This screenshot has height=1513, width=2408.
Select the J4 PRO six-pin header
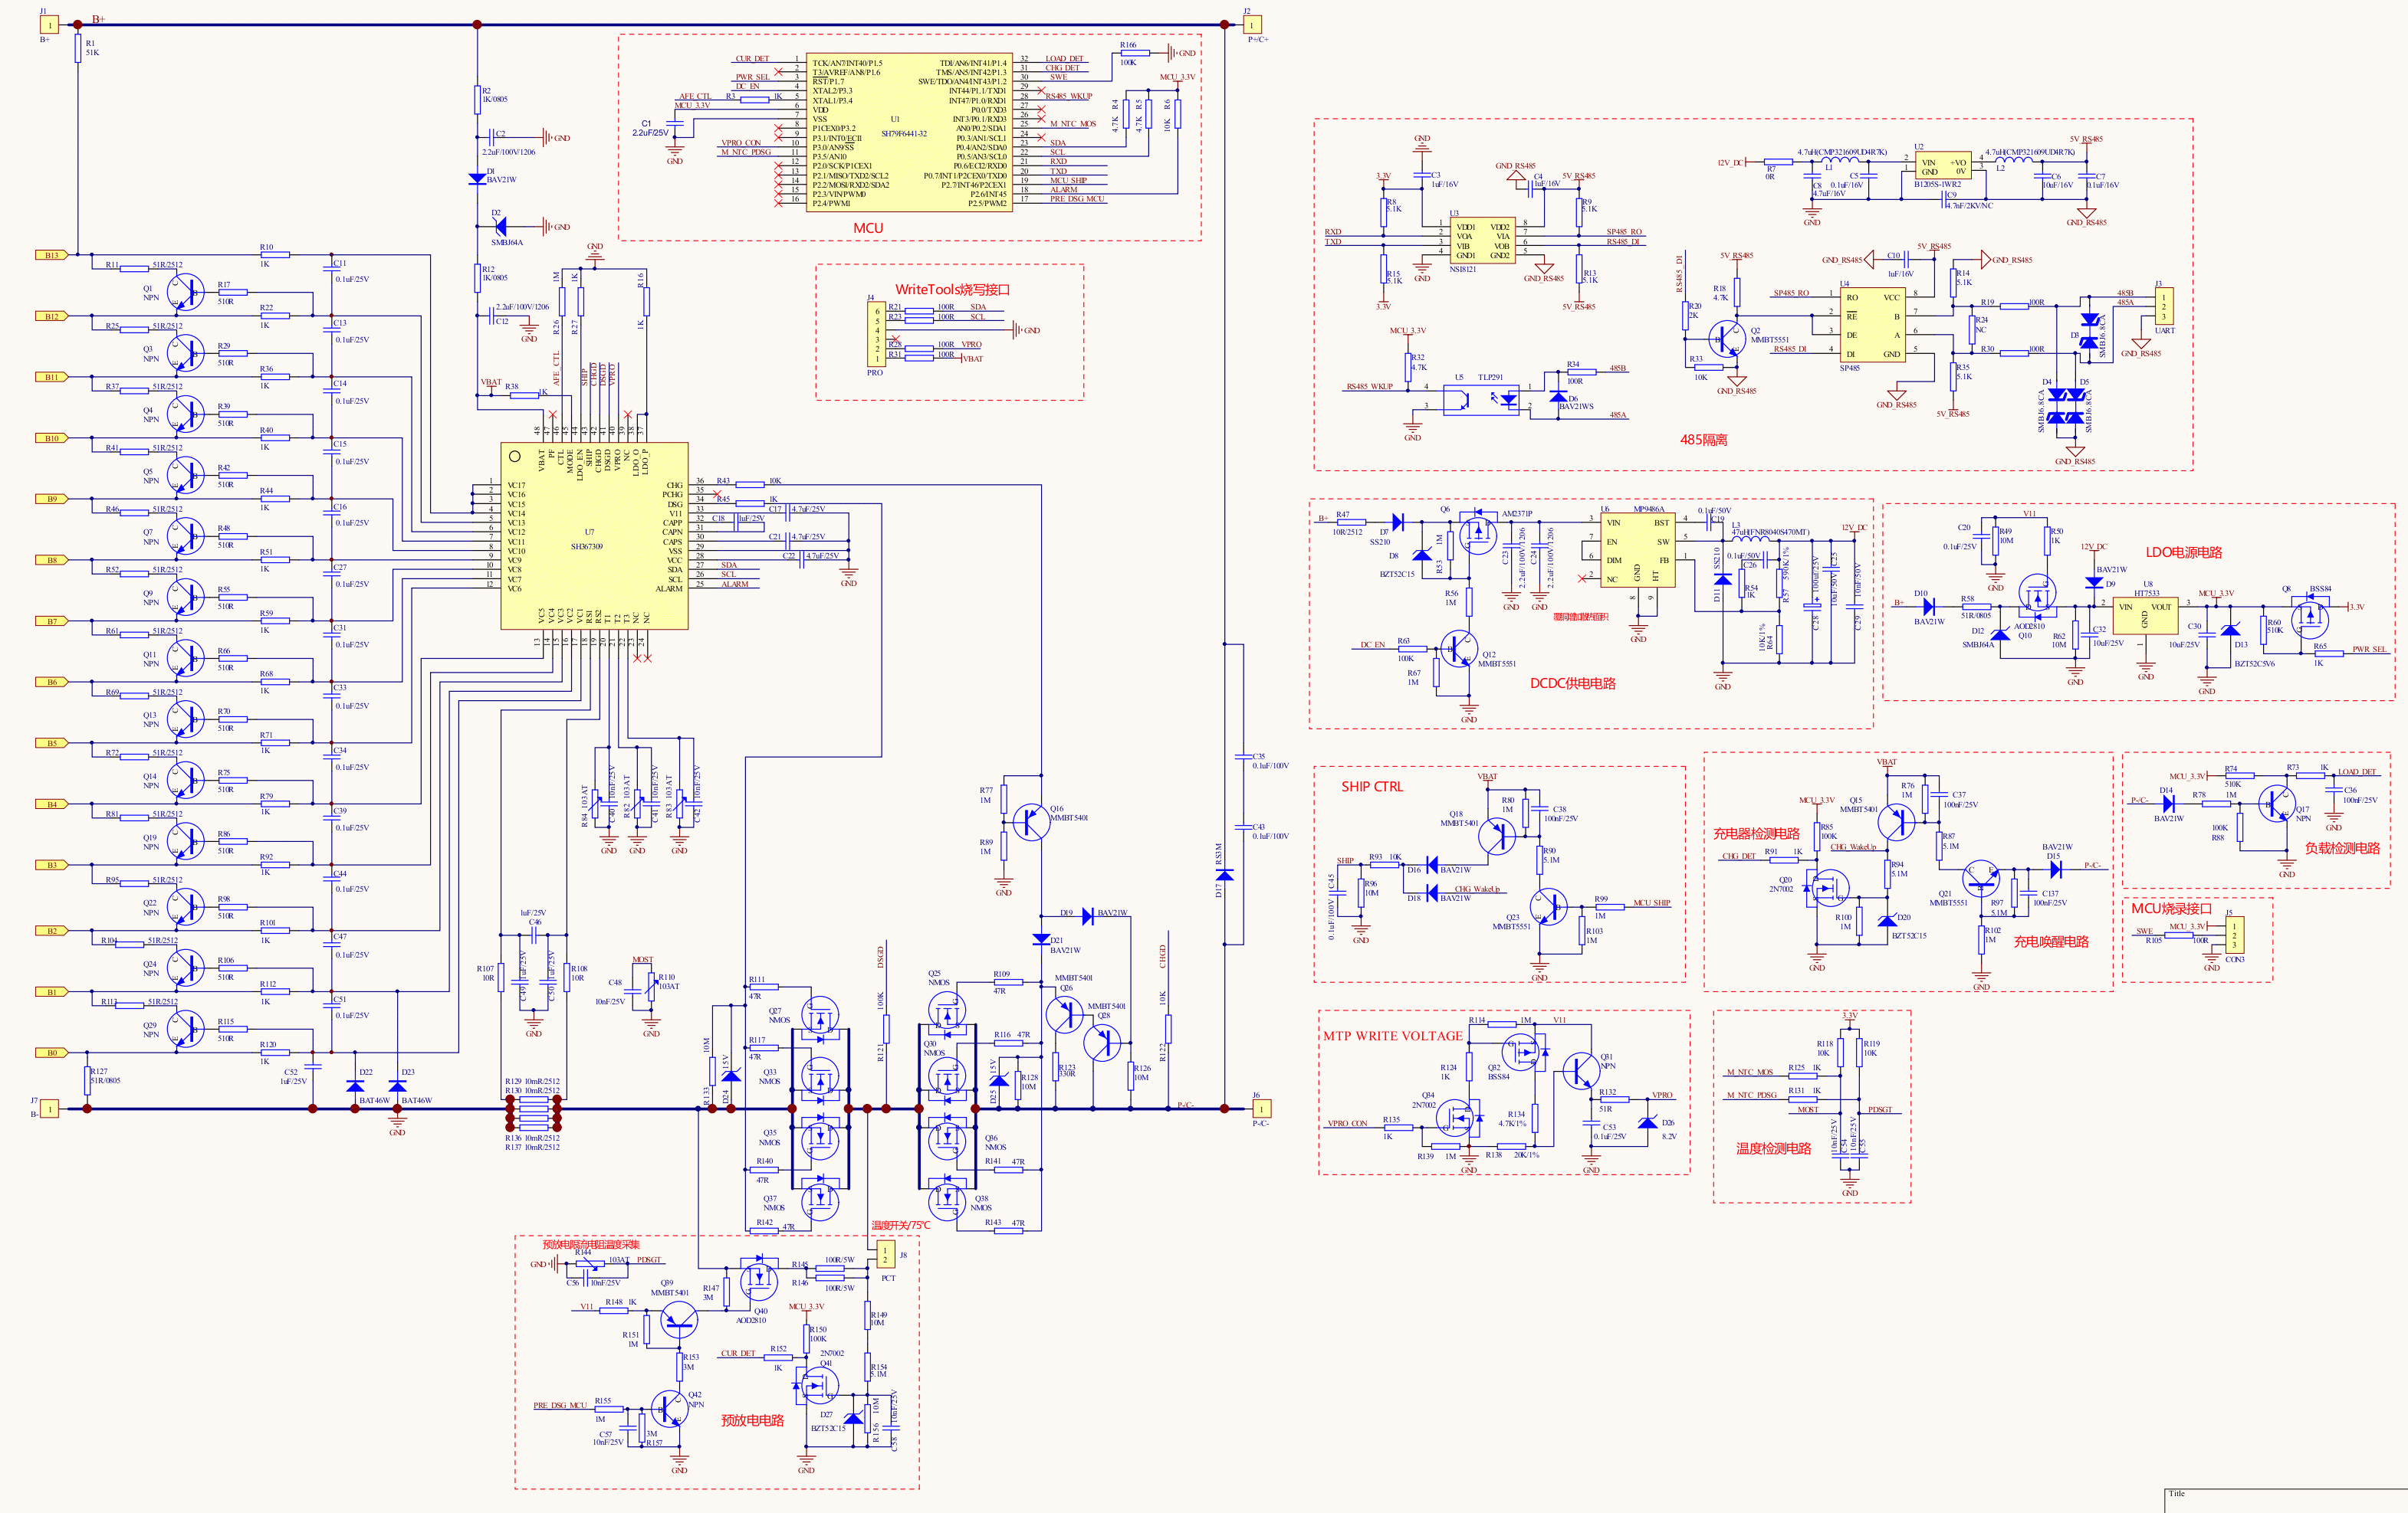click(875, 335)
